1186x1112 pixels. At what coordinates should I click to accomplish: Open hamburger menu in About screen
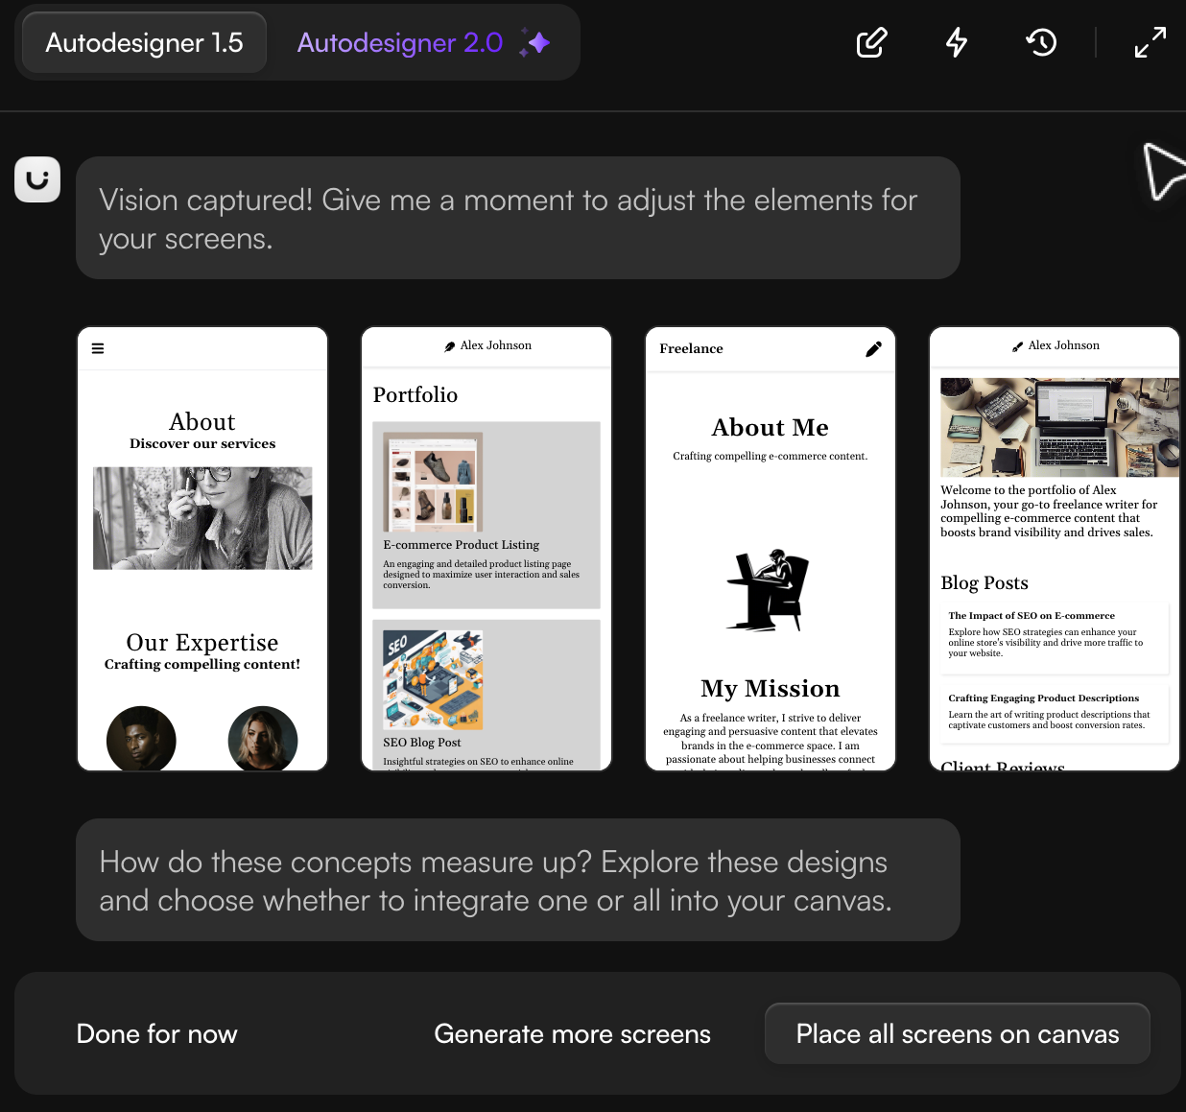(x=97, y=348)
